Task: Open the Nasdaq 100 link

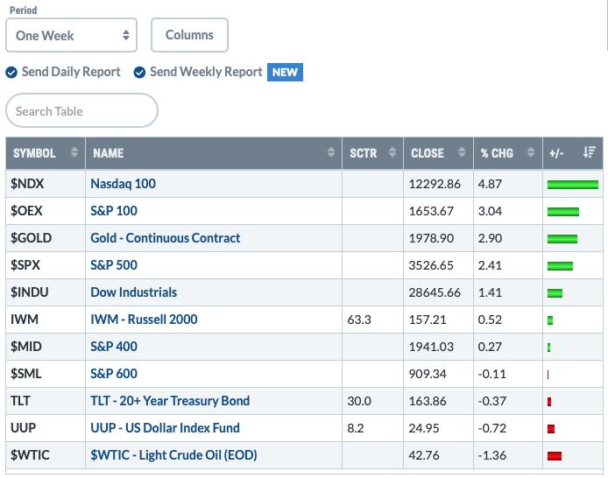Action: pyautogui.click(x=123, y=184)
